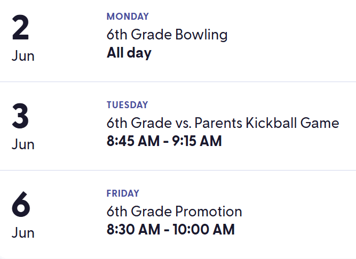356x259 pixels.
Task: Open 6th Grade vs. Parents Kickball Game
Action: click(x=223, y=124)
